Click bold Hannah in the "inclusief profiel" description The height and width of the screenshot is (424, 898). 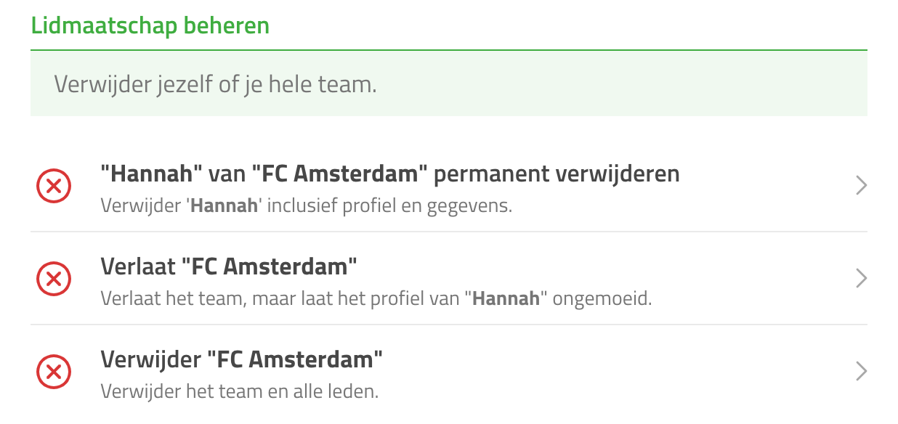tap(224, 205)
